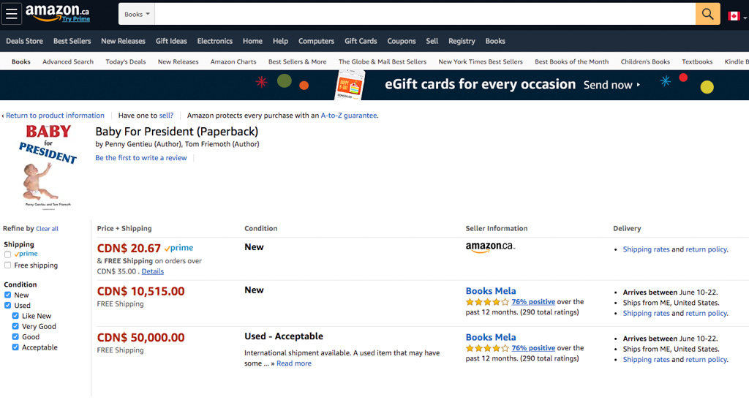Viewport: 749px width, 400px height.
Task: Expand Read more on used item description
Action: pyautogui.click(x=294, y=363)
